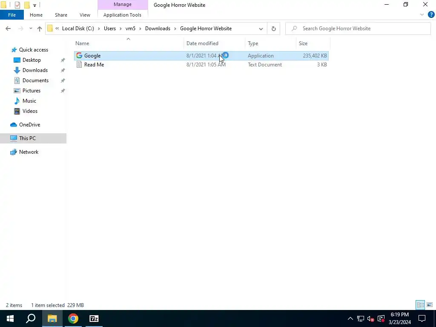
Task: Open recent locations dropdown arrow
Action: coord(31,29)
